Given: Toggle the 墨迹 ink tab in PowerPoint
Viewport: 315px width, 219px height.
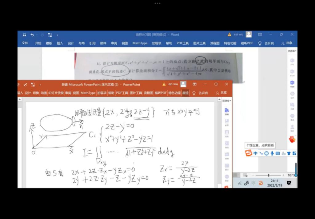Looking at the screenshot, I should pos(185,93).
